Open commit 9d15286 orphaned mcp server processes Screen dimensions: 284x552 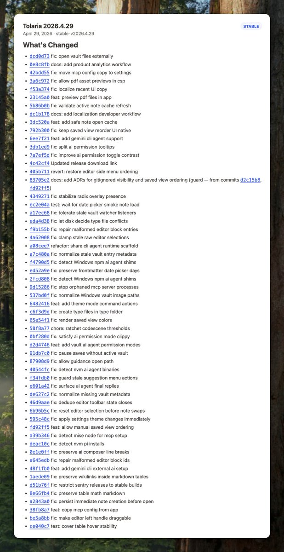tap(40, 287)
